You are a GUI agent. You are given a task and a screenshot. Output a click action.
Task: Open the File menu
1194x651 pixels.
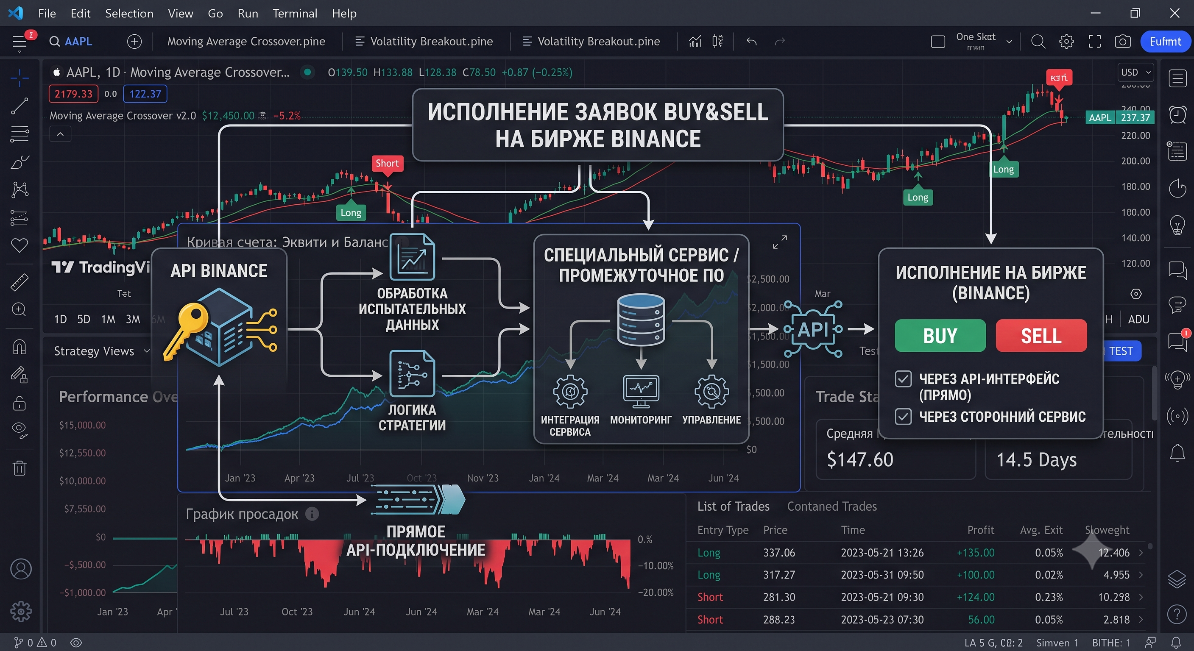tap(47, 14)
